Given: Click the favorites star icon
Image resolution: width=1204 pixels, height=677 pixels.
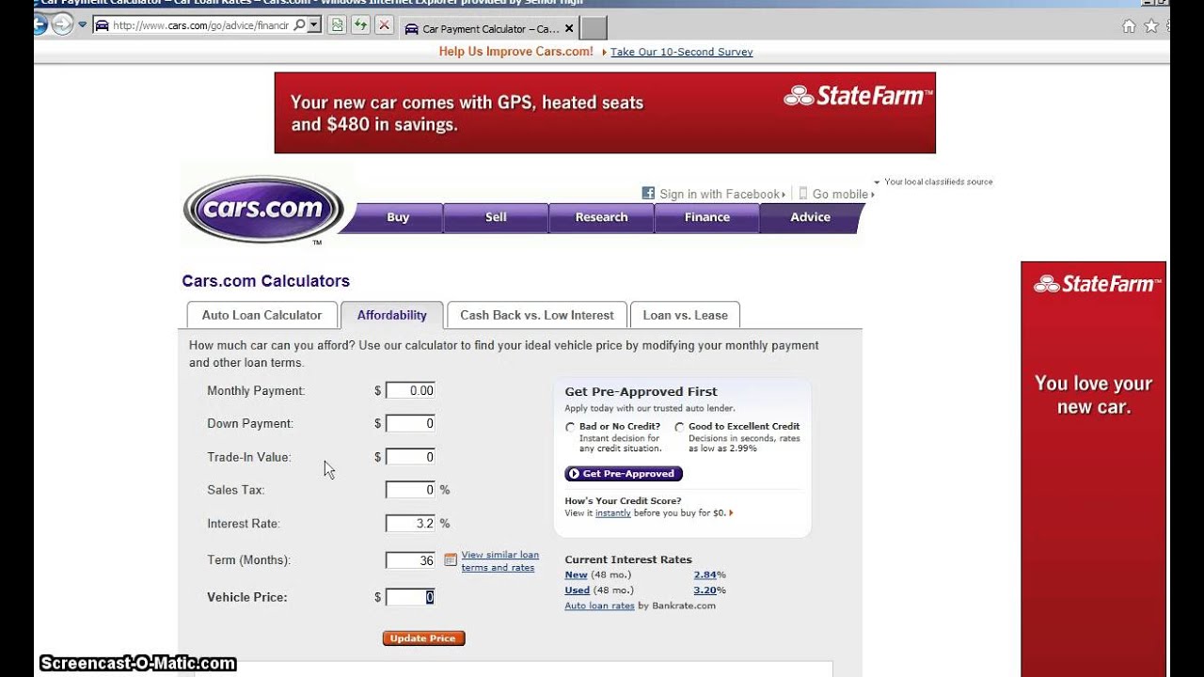Looking at the screenshot, I should point(1151,26).
